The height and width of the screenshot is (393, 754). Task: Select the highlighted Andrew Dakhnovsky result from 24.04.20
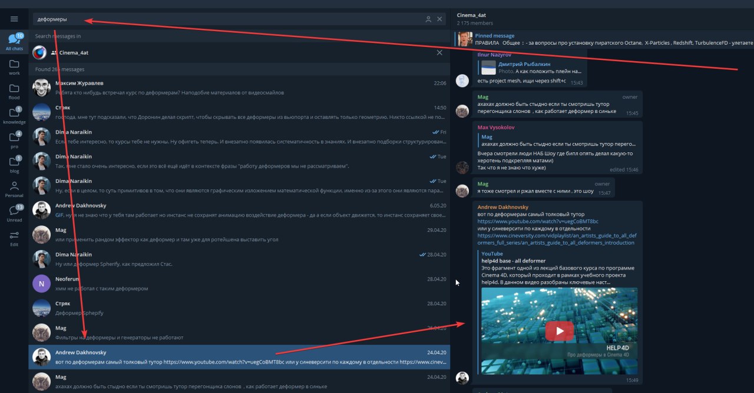[239, 357]
